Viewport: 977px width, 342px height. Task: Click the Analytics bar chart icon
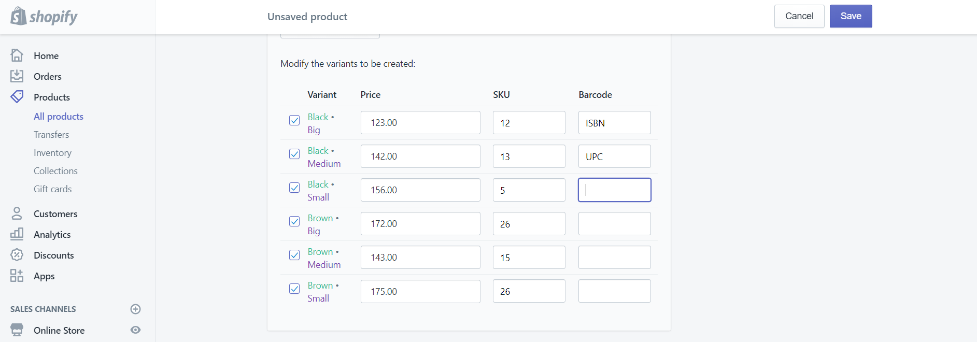(17, 234)
